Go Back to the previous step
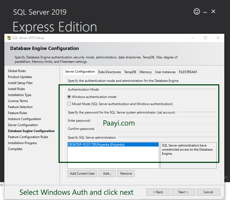Image resolution: width=230 pixels, height=200 pixels. 158,192
